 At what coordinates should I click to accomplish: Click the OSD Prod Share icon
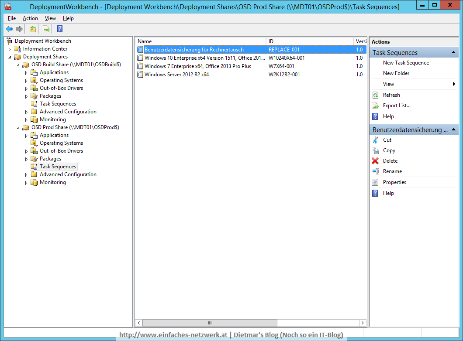pos(26,127)
